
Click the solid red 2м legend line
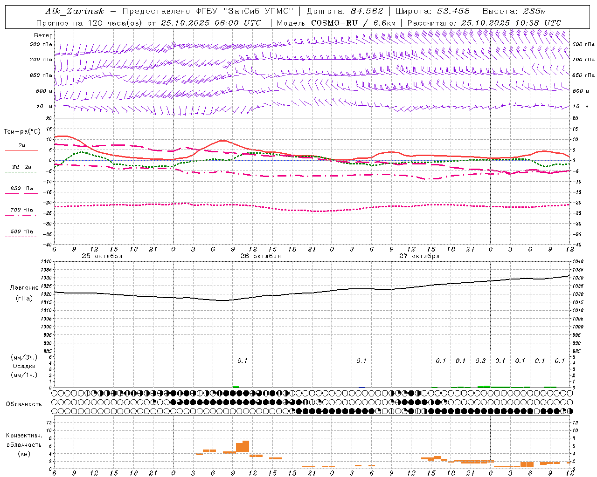[x=21, y=150]
